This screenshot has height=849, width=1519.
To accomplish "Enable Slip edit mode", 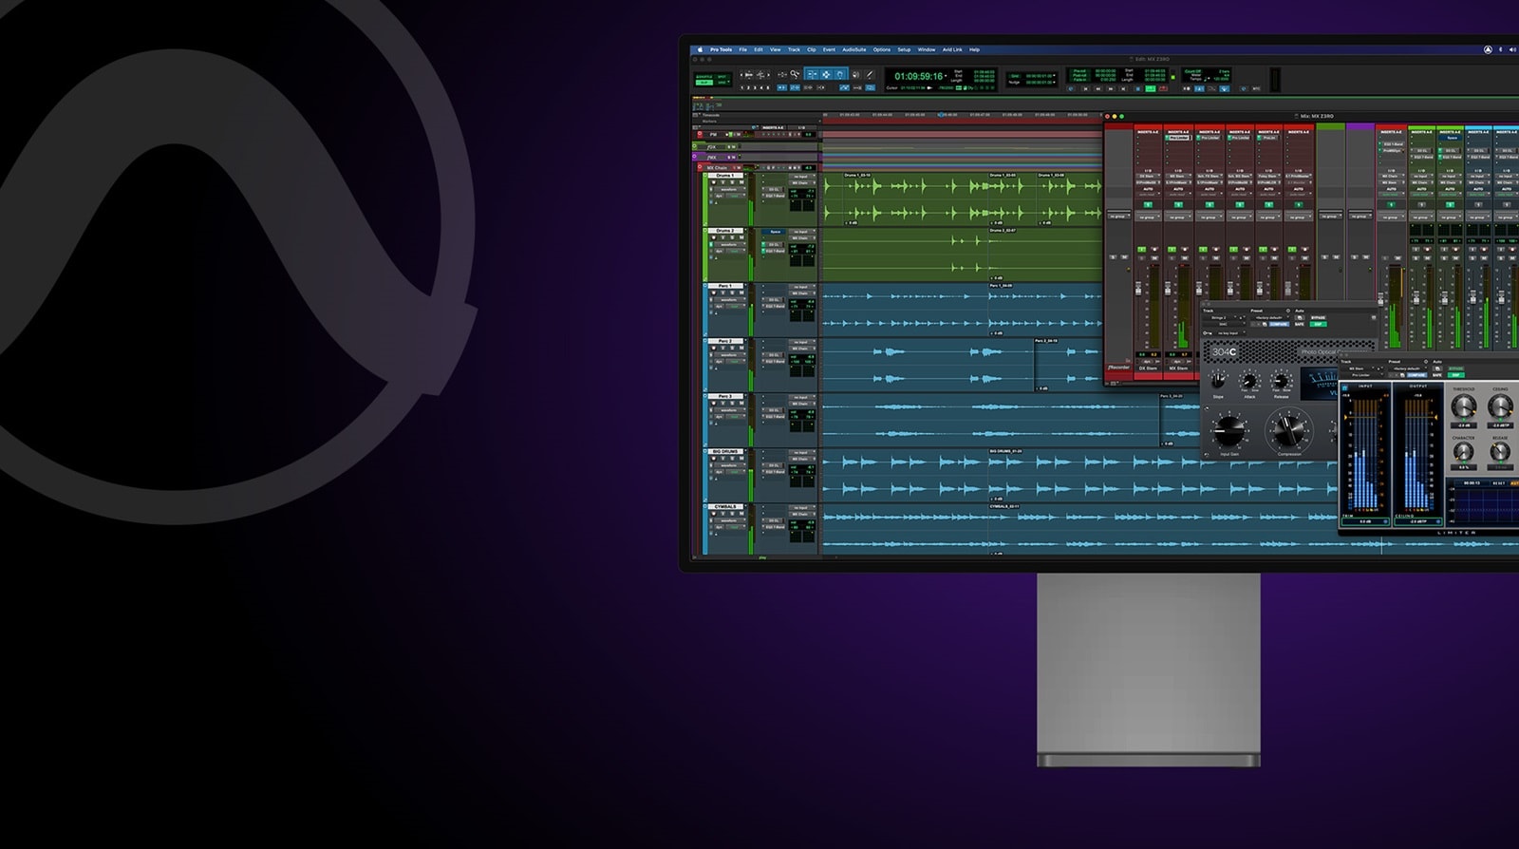I will coord(703,83).
